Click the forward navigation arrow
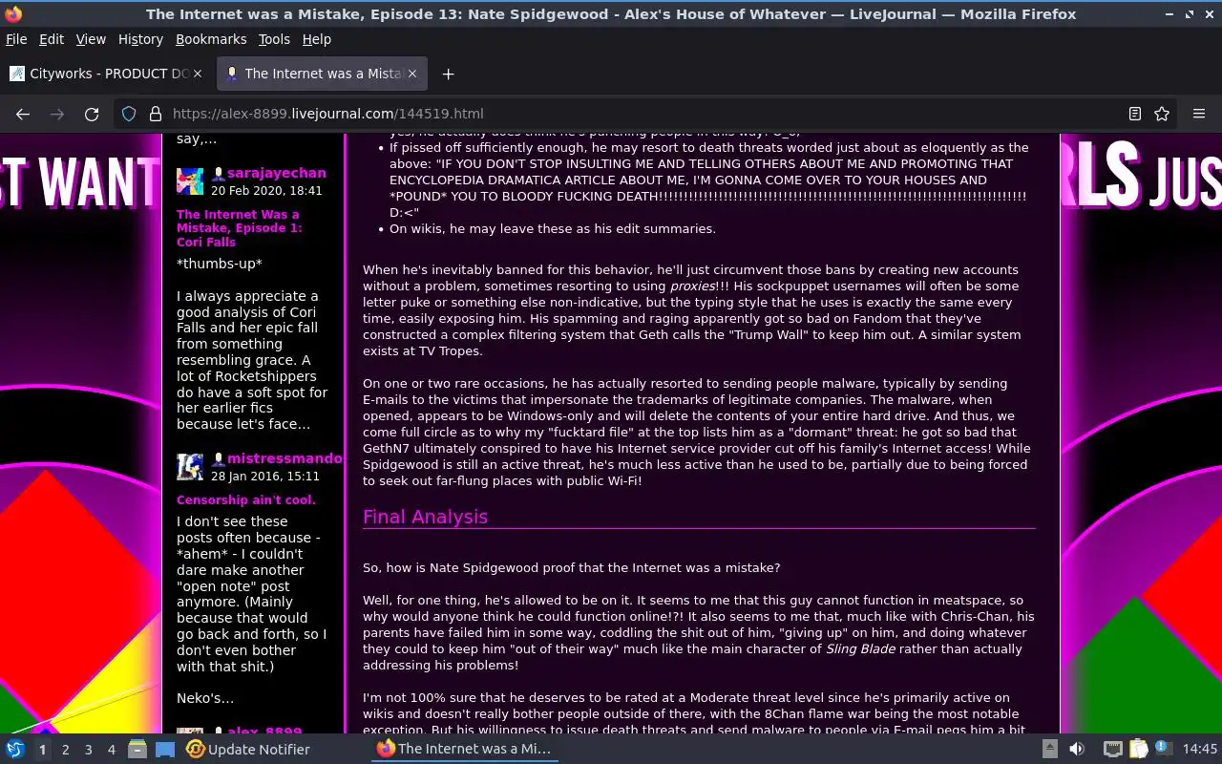Image resolution: width=1222 pixels, height=764 pixels. click(57, 114)
